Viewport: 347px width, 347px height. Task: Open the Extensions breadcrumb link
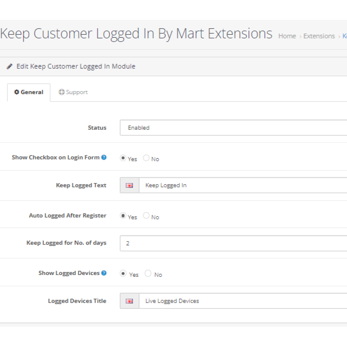pyautogui.click(x=319, y=36)
